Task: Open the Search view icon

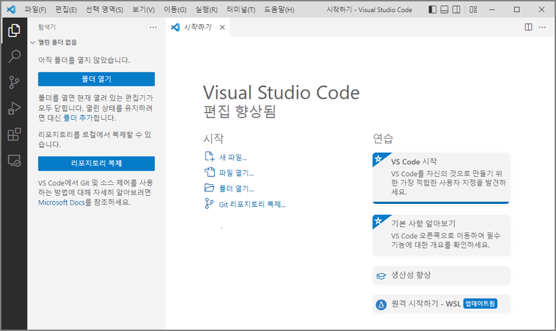Action: [14, 56]
